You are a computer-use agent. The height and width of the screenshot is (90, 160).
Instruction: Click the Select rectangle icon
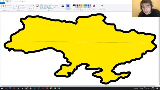point(15,6)
